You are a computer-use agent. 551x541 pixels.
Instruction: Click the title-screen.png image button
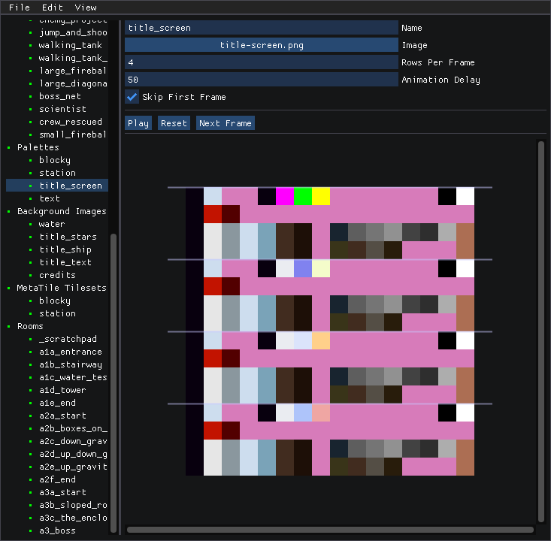tap(262, 45)
